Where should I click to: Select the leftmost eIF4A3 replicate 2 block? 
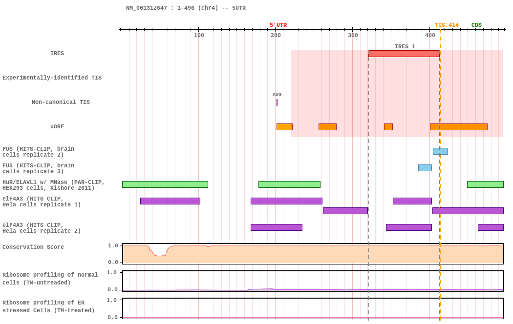point(277,227)
